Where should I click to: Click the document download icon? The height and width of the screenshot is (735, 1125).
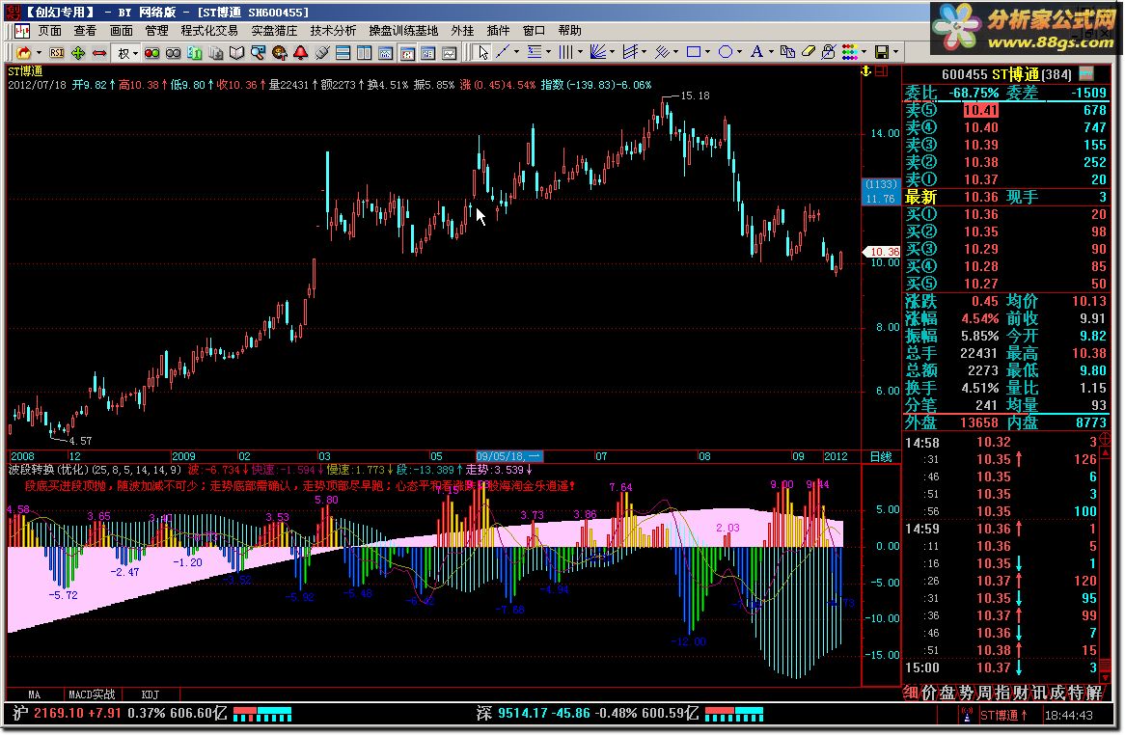pyautogui.click(x=216, y=52)
